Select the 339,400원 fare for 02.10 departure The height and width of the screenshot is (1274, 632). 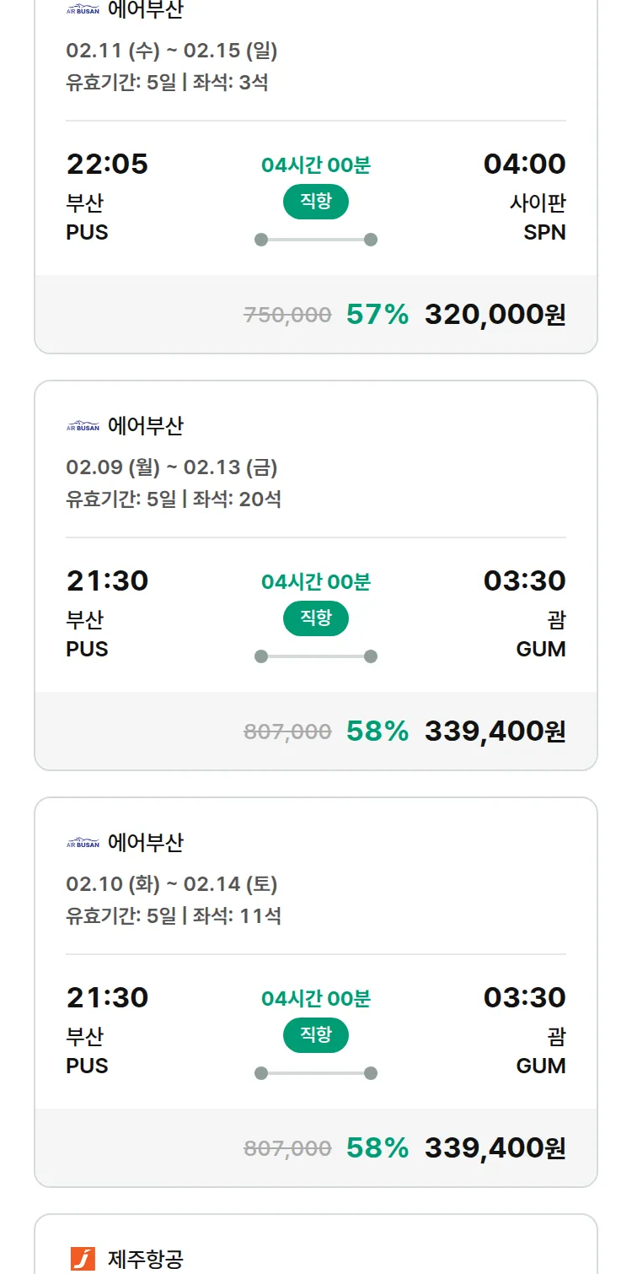point(495,1148)
